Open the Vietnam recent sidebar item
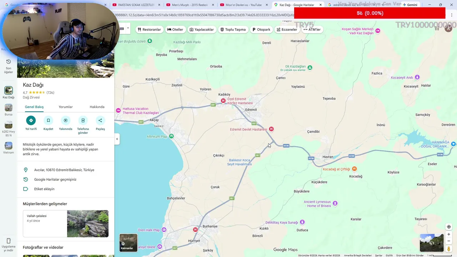 pos(9,146)
